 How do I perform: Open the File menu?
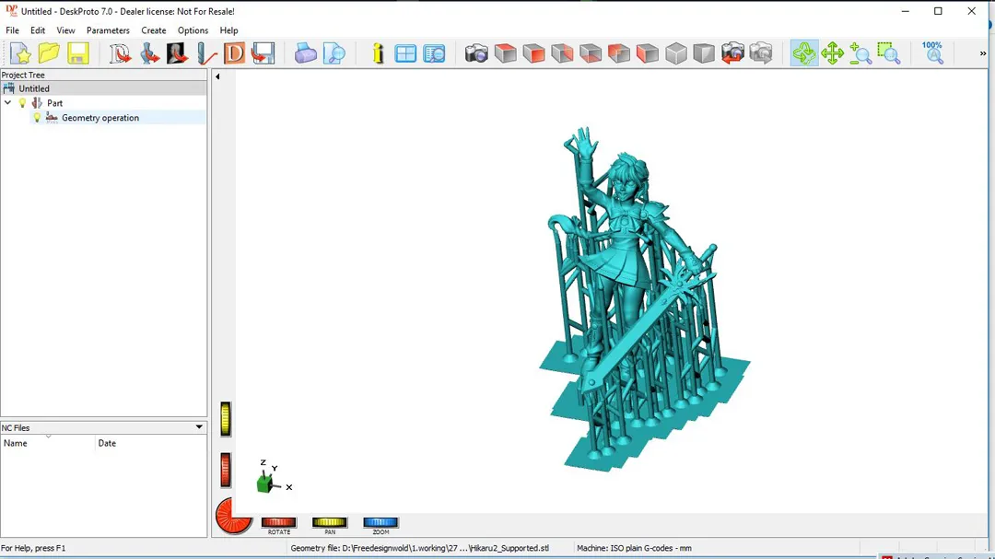click(12, 30)
